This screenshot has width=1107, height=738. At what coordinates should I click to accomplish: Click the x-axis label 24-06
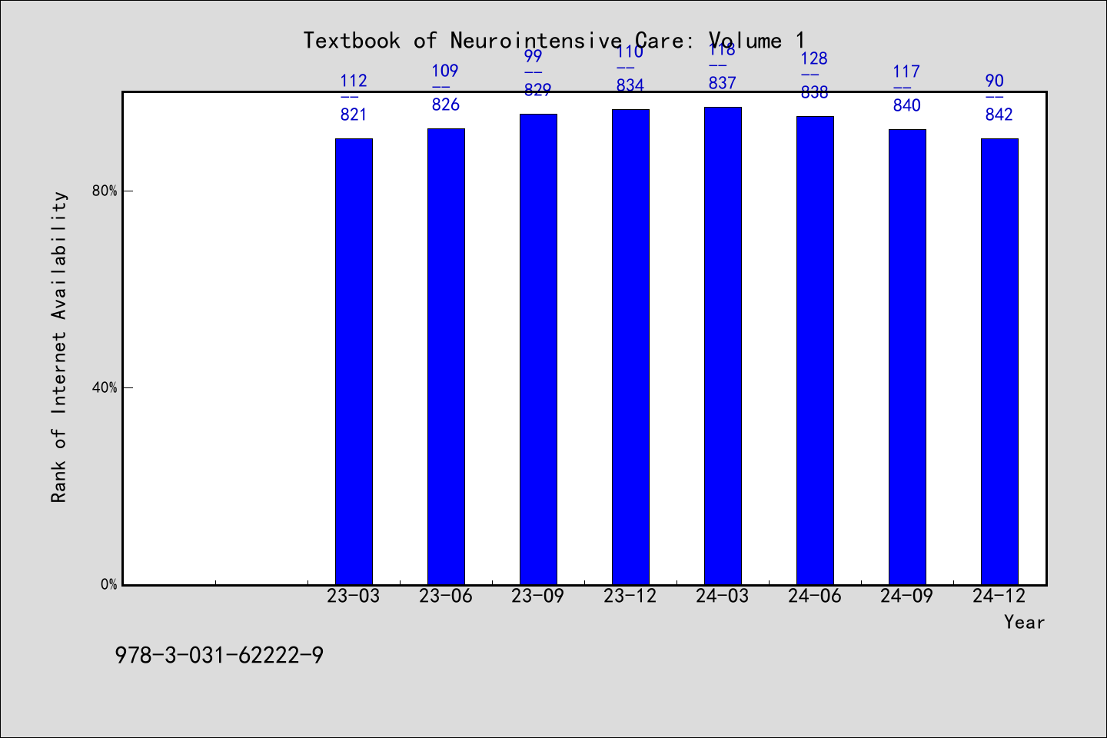click(x=815, y=596)
